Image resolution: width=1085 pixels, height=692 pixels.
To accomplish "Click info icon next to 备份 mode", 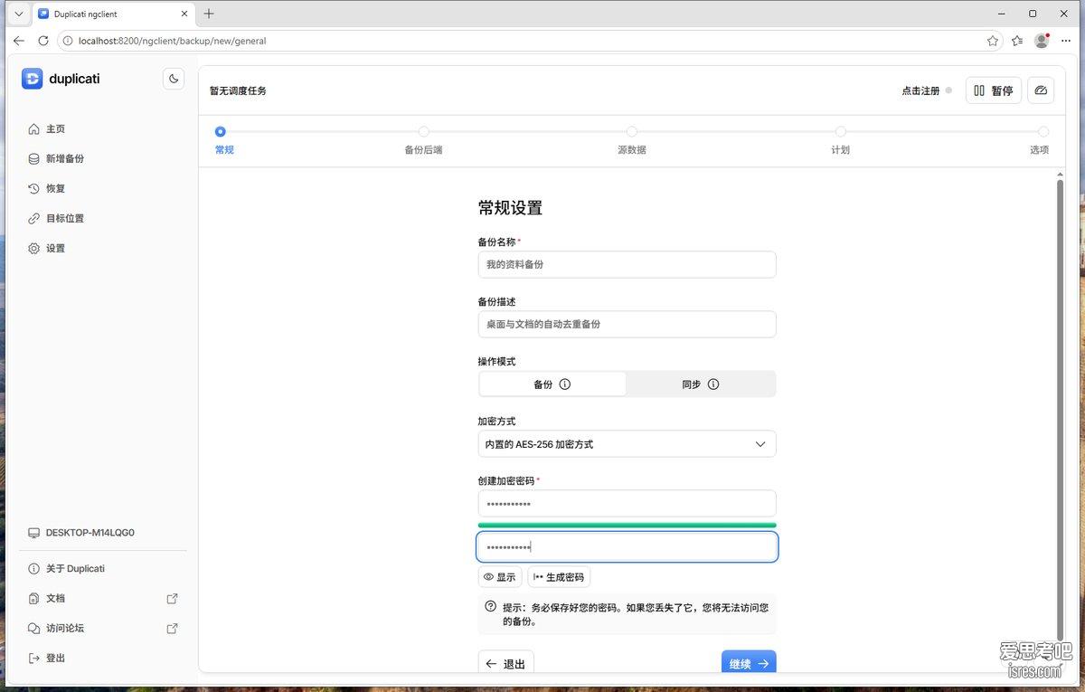I will click(x=565, y=384).
